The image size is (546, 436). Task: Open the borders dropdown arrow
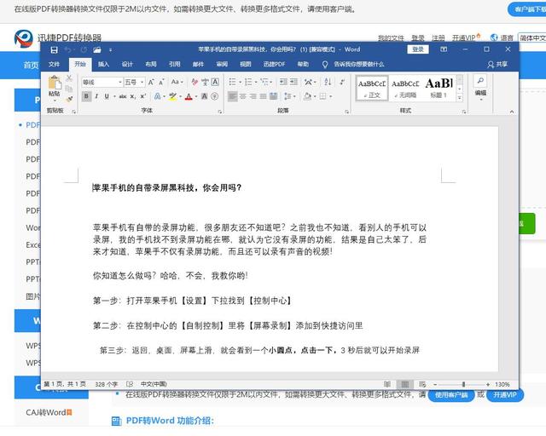(x=330, y=96)
